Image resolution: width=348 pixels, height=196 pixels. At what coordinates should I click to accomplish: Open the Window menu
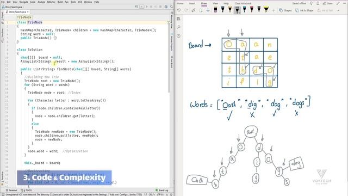coord(88,2)
